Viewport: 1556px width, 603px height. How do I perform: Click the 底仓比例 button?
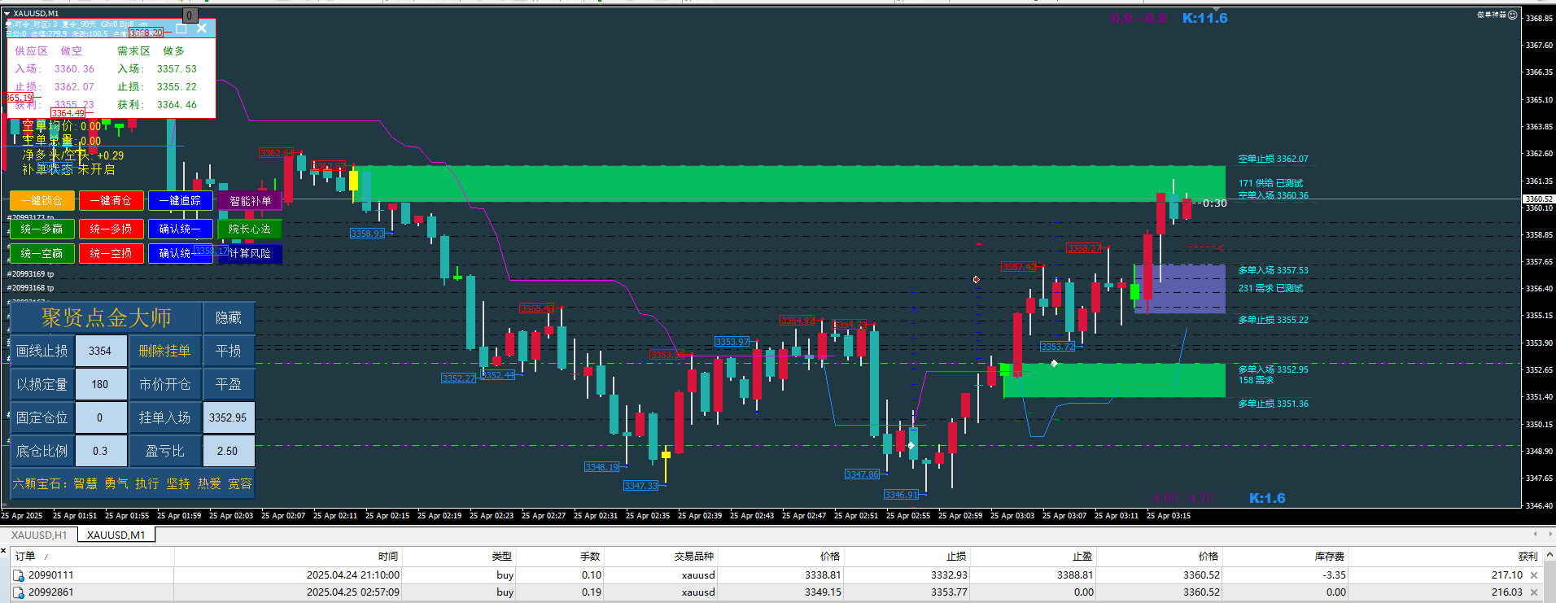(x=42, y=451)
